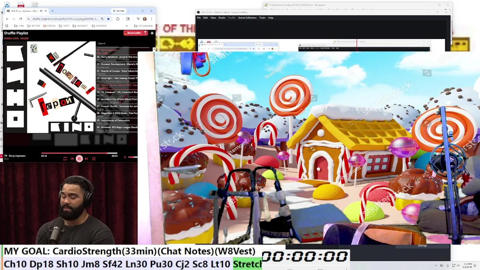Open the Chrome profile avatar

(145, 19)
